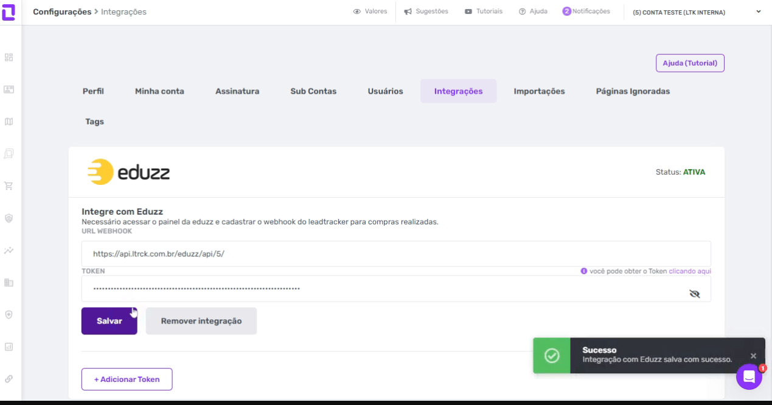This screenshot has width=772, height=405.
Task: Click the purple LeadTracker logo
Action: 9,11
